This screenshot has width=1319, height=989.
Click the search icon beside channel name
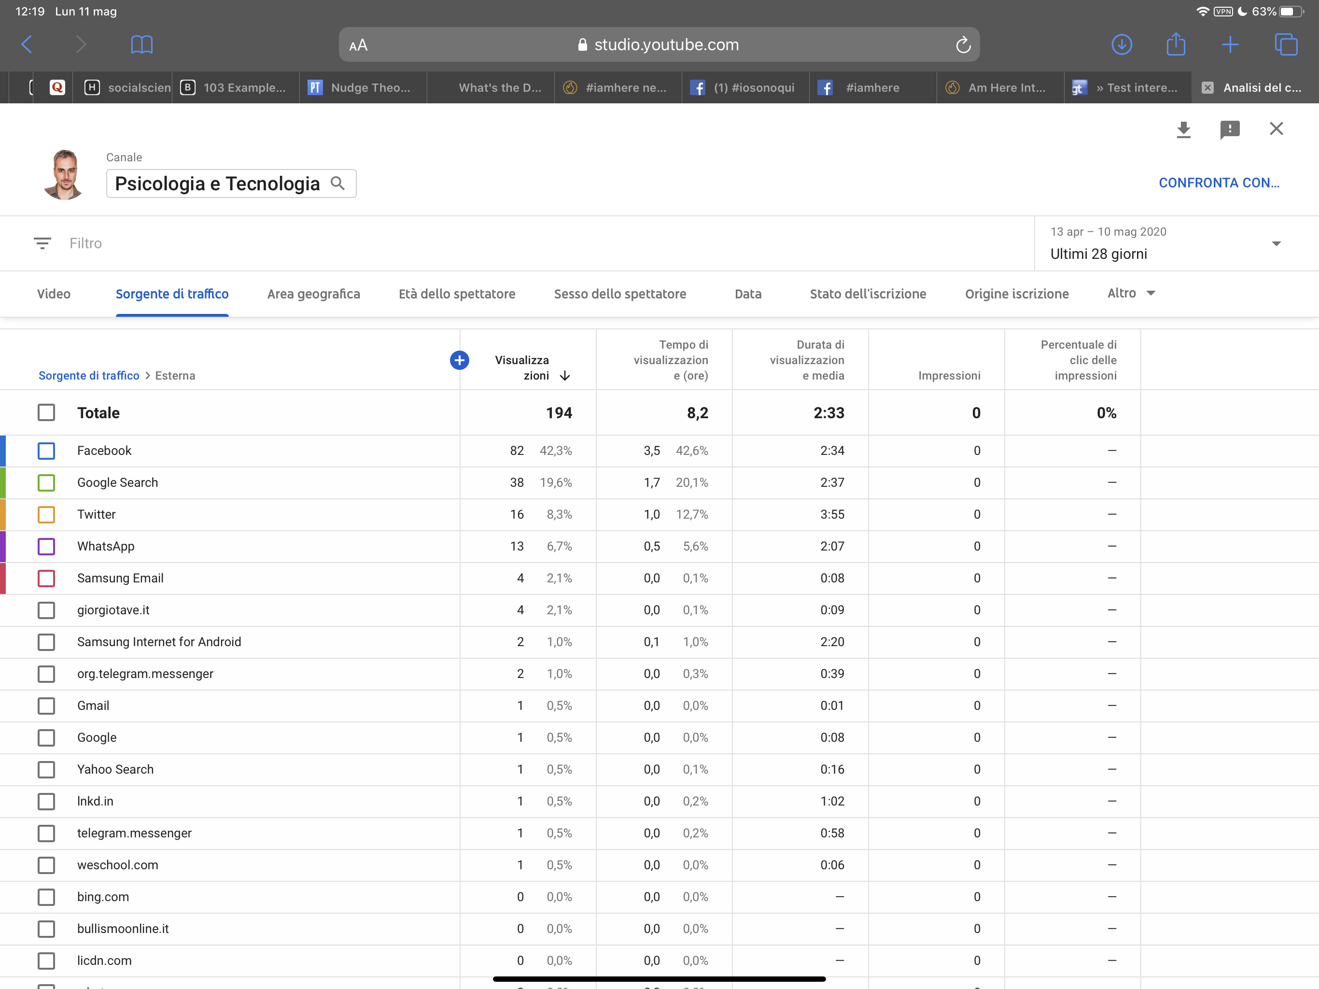point(337,183)
